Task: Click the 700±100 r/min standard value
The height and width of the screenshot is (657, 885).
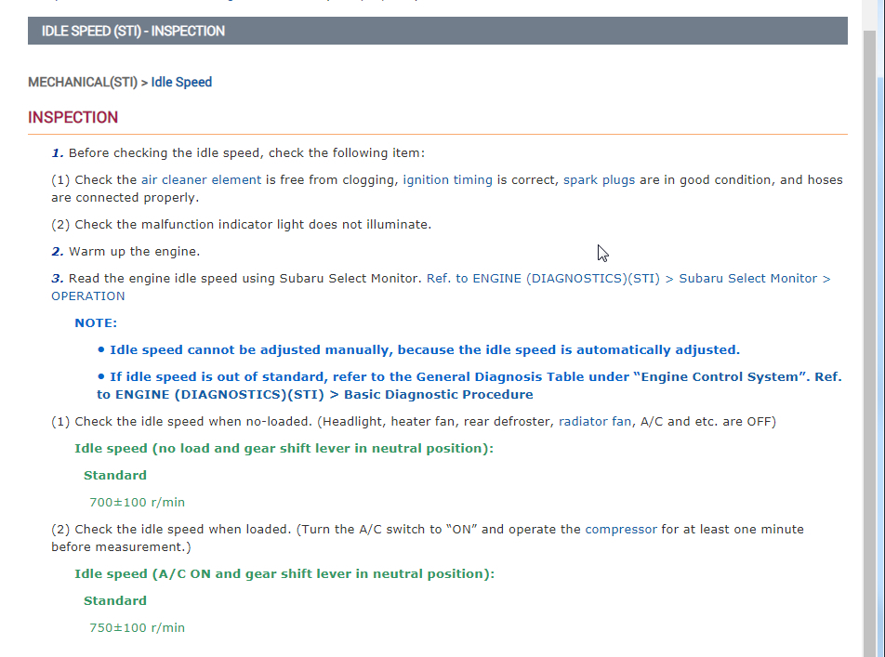Action: pyautogui.click(x=137, y=502)
